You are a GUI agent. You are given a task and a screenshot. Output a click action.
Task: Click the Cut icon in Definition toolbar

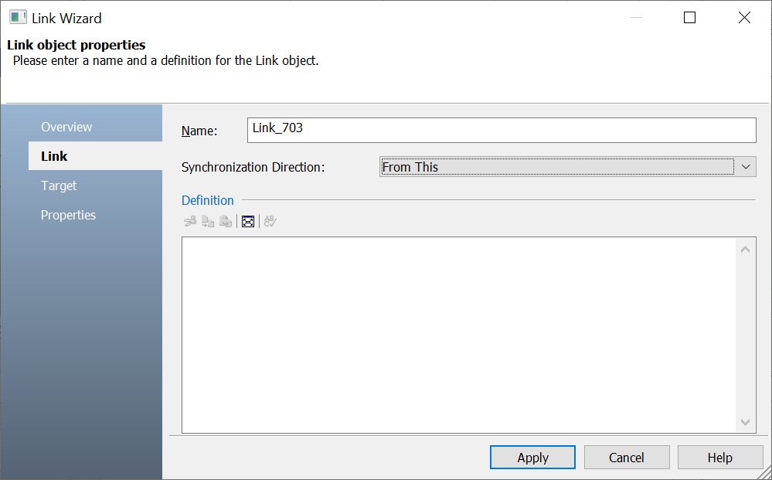pyautogui.click(x=190, y=222)
